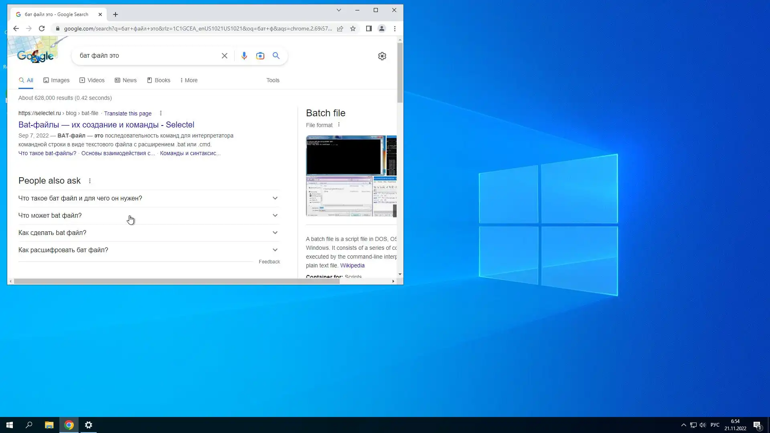The width and height of the screenshot is (770, 433).
Task: Open Google Lens image search
Action: pos(260,56)
